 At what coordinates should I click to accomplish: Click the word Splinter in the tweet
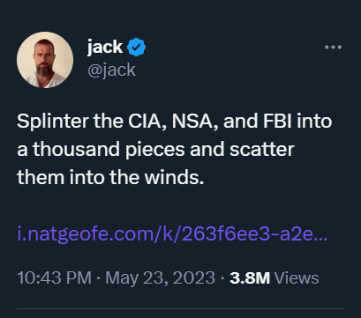point(53,122)
